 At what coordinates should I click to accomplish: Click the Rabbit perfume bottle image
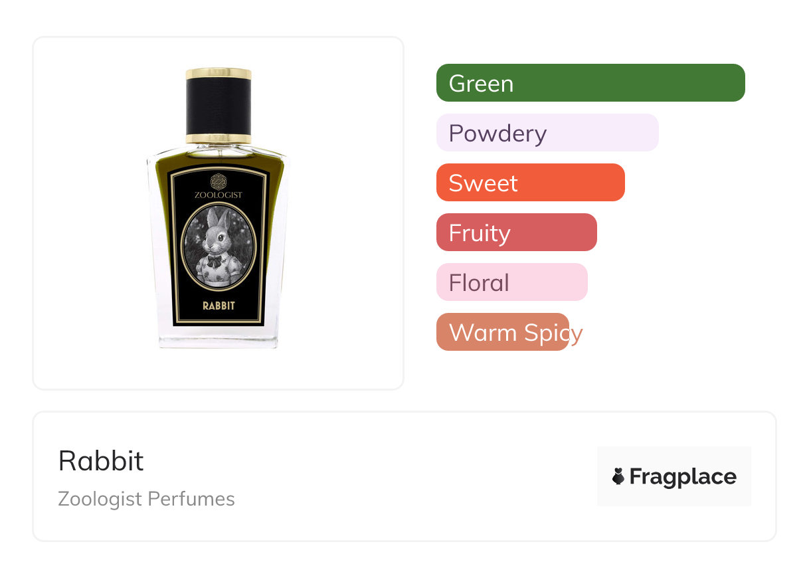219,207
